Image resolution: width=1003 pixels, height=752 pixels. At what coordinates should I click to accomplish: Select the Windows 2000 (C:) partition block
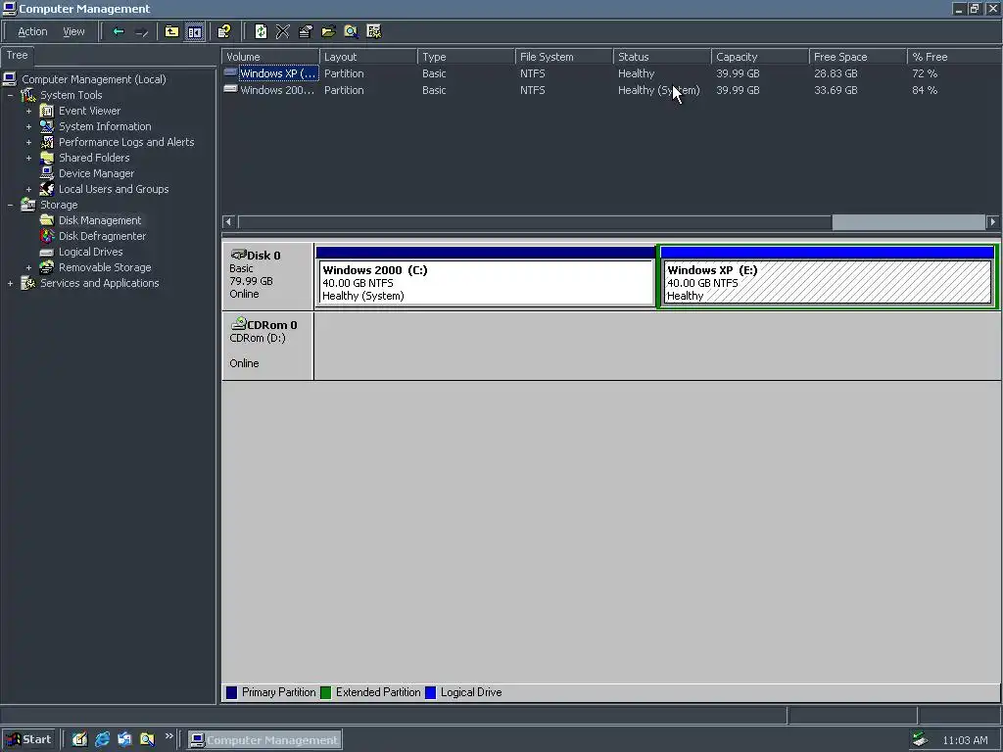point(486,277)
